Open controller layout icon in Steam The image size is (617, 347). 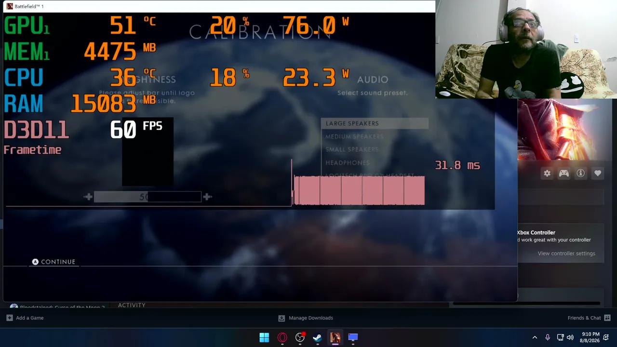point(564,173)
